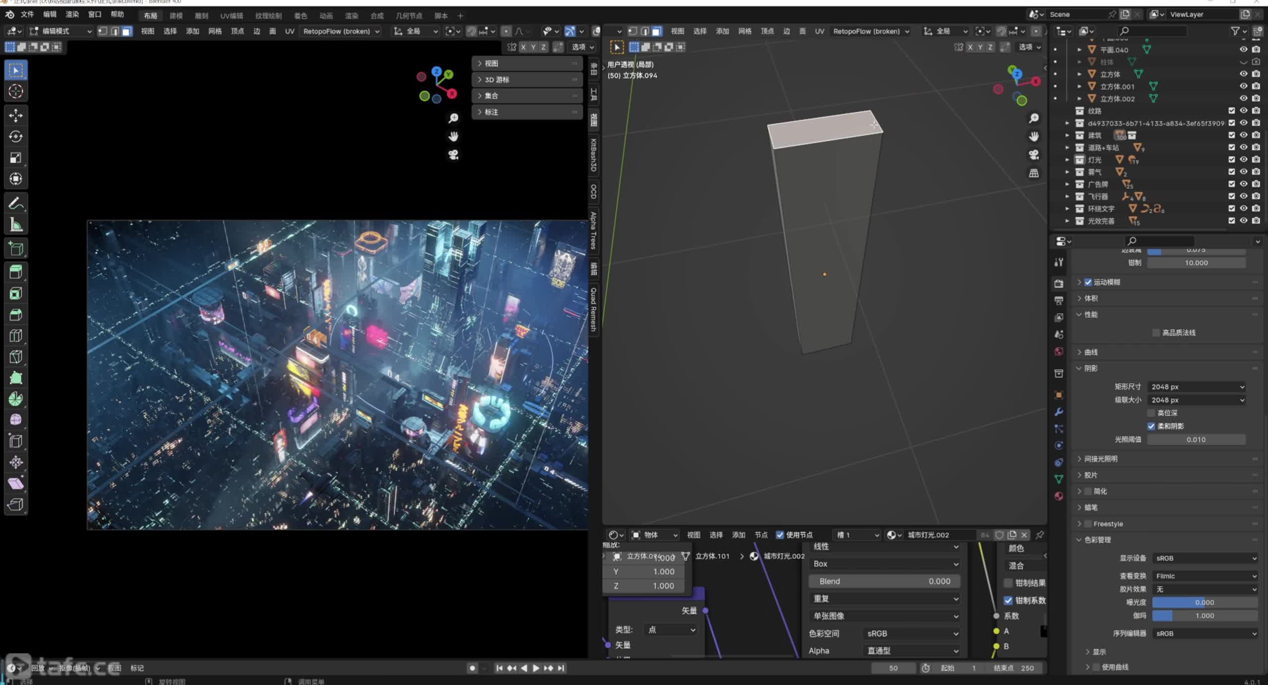Click the current frame field showing 50
This screenshot has width=1268, height=685.
click(x=893, y=668)
